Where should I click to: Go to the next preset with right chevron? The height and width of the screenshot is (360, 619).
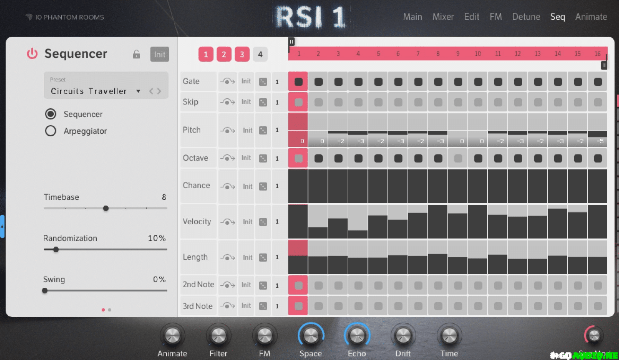coord(159,91)
